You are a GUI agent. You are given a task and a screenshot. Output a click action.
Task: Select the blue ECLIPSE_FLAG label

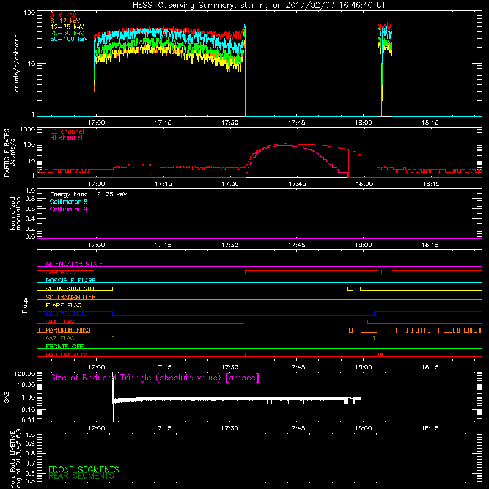(x=67, y=314)
